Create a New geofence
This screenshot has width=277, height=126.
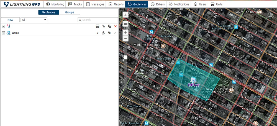pyautogui.click(x=10, y=20)
